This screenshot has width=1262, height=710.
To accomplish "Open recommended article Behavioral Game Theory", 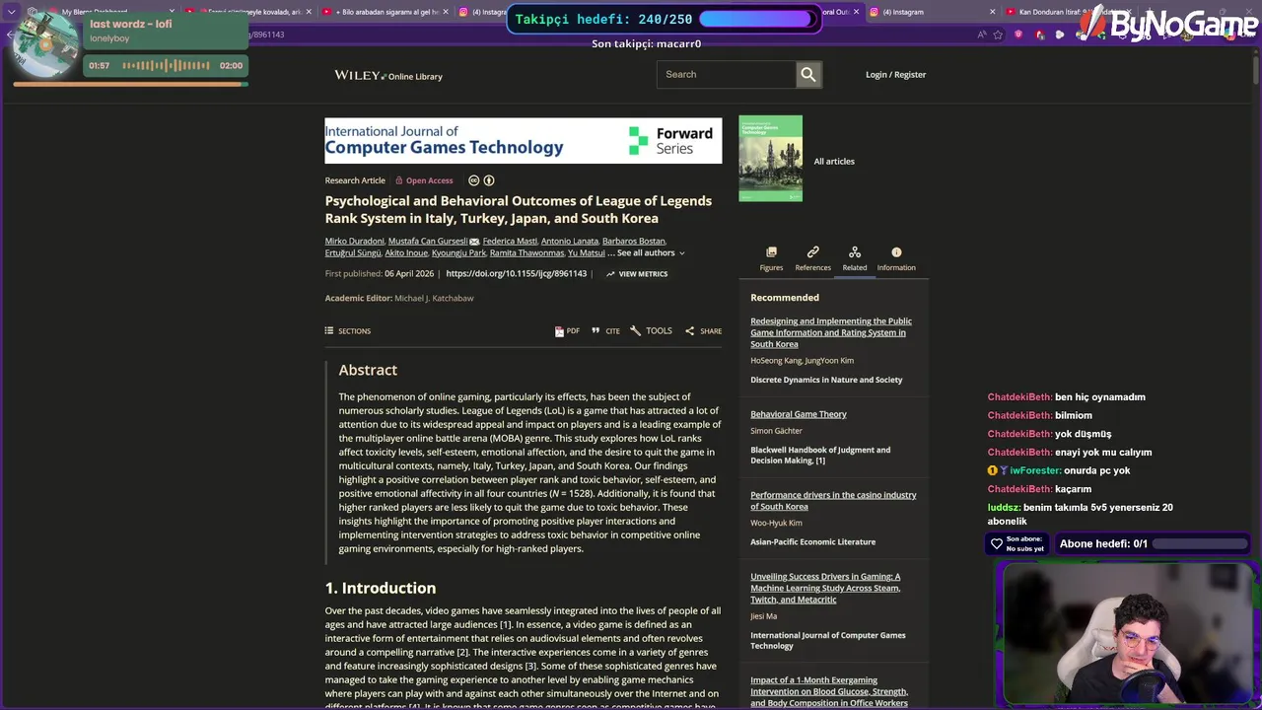I will 799,414.
